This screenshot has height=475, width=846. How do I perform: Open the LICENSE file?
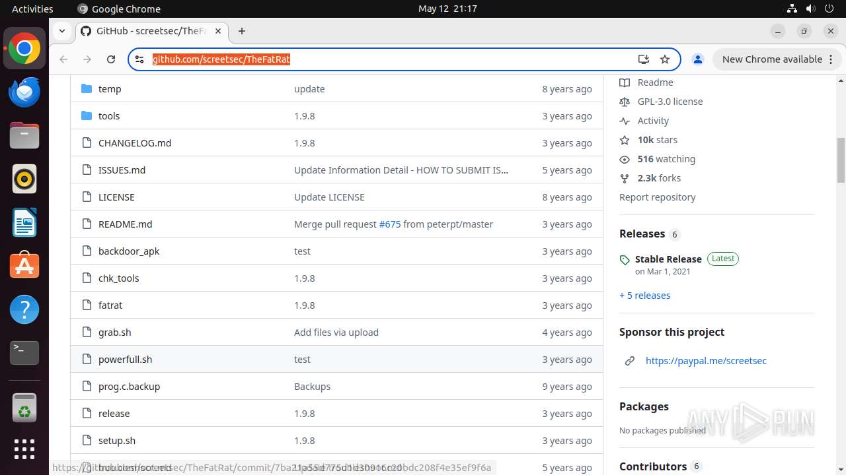point(116,197)
